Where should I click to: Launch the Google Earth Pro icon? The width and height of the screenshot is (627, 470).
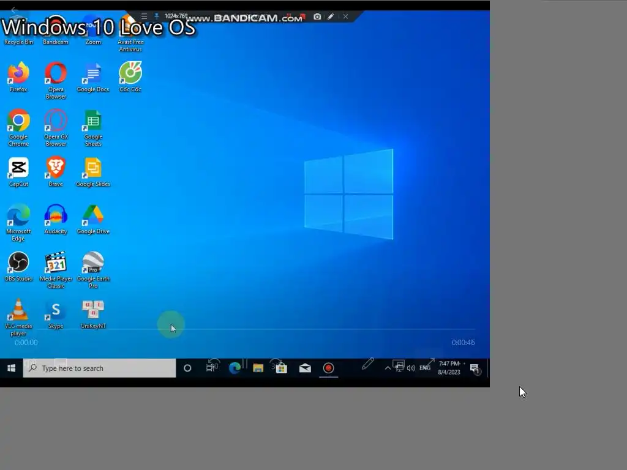click(x=93, y=270)
